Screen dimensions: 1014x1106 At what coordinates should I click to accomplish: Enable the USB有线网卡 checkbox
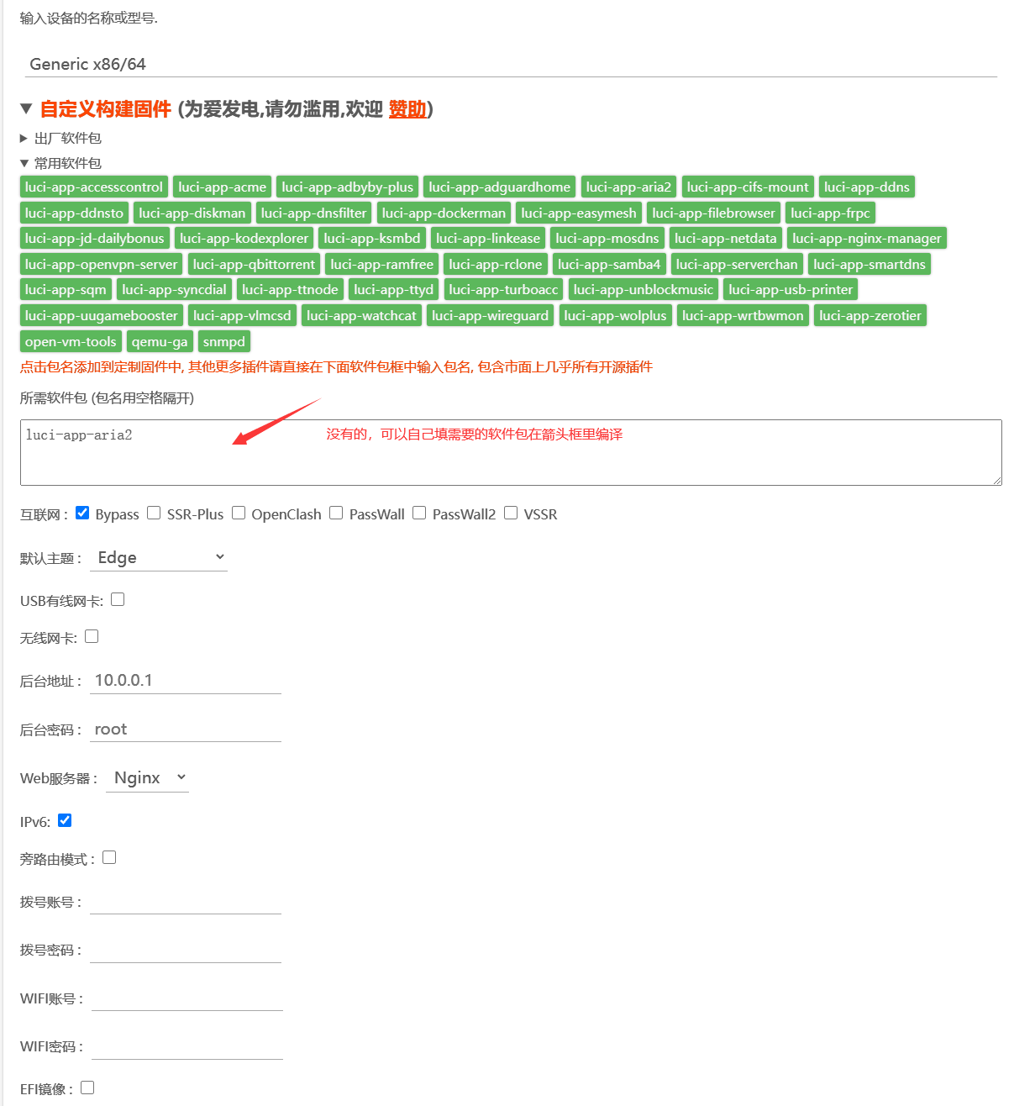point(118,599)
